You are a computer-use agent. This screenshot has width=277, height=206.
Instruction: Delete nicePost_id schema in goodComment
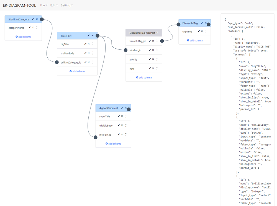[x=122, y=134]
